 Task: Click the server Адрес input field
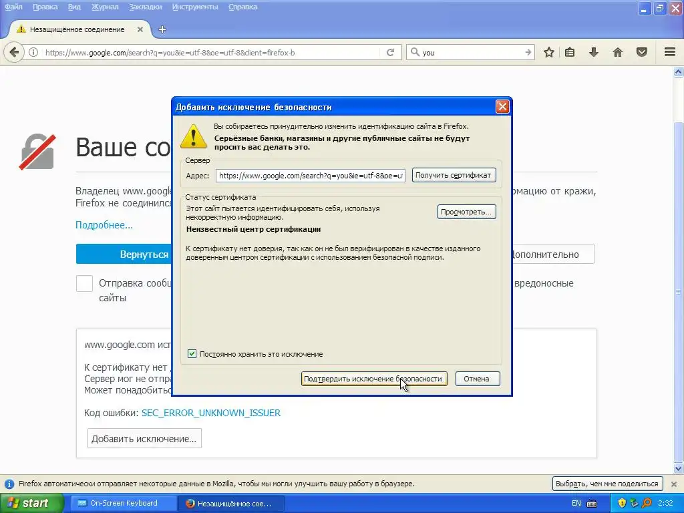pos(310,176)
